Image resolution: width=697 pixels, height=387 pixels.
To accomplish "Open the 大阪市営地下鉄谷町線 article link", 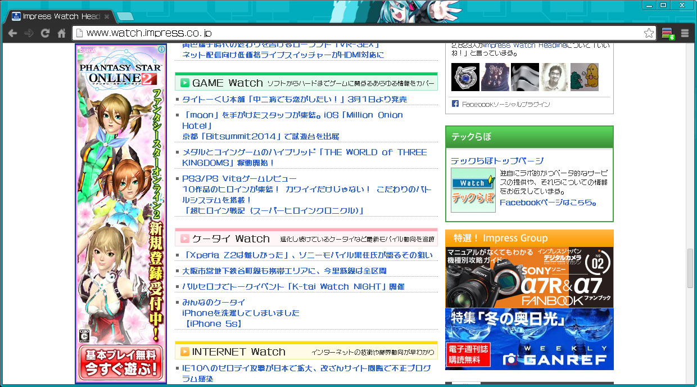I will tap(284, 271).
